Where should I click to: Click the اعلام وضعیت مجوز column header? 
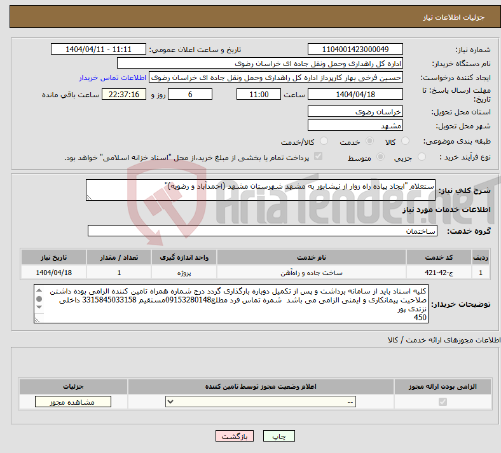pyautogui.click(x=261, y=386)
